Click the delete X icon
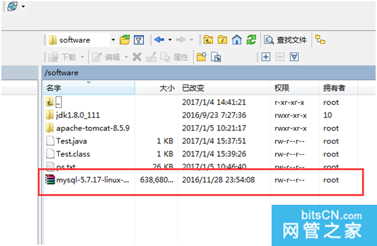 pos(137,57)
